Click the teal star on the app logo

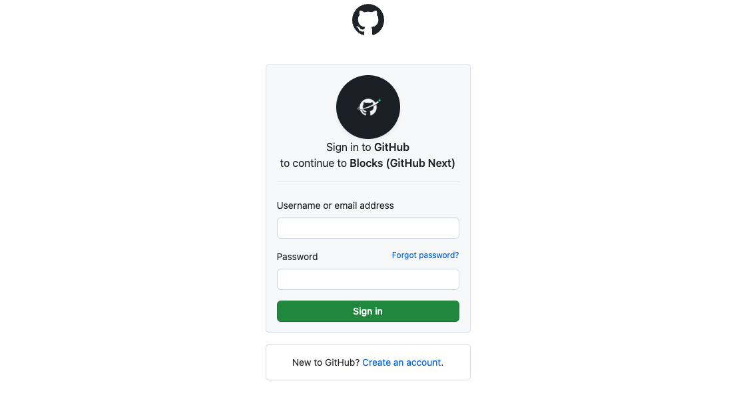pos(378,100)
